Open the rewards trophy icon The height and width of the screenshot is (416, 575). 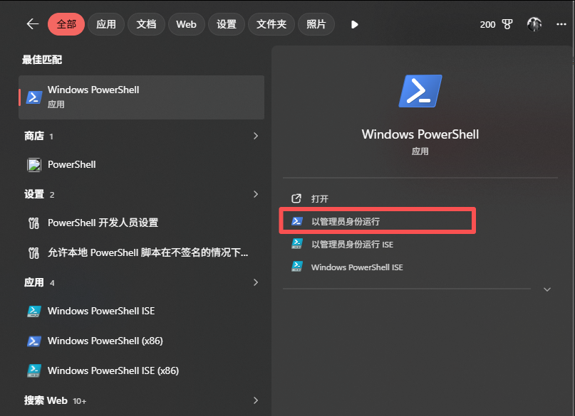[x=507, y=24]
